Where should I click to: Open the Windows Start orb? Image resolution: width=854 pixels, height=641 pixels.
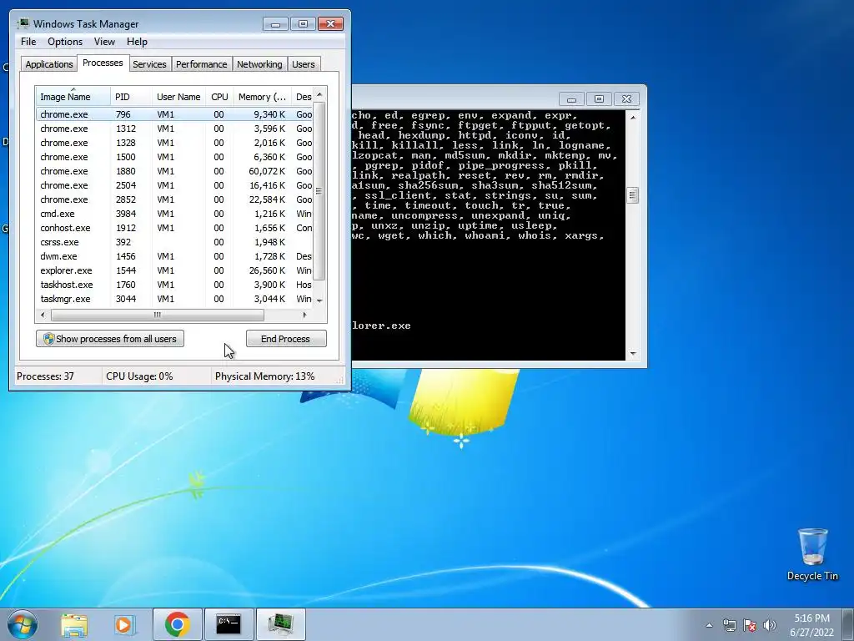point(23,624)
